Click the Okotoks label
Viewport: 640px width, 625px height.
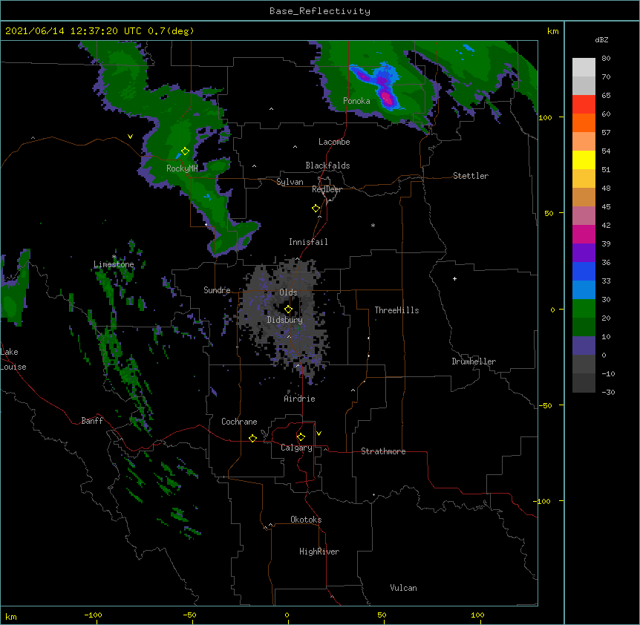[306, 520]
